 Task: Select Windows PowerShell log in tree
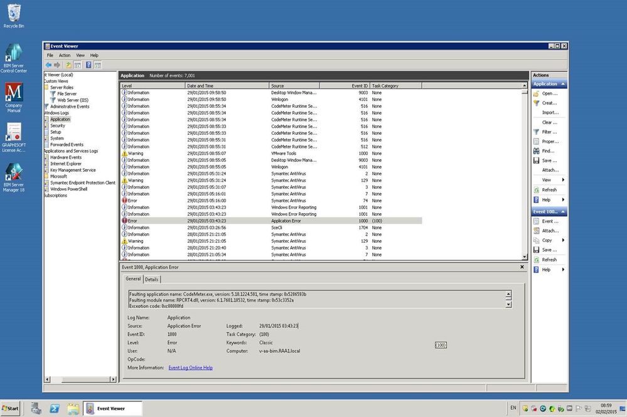tap(69, 189)
